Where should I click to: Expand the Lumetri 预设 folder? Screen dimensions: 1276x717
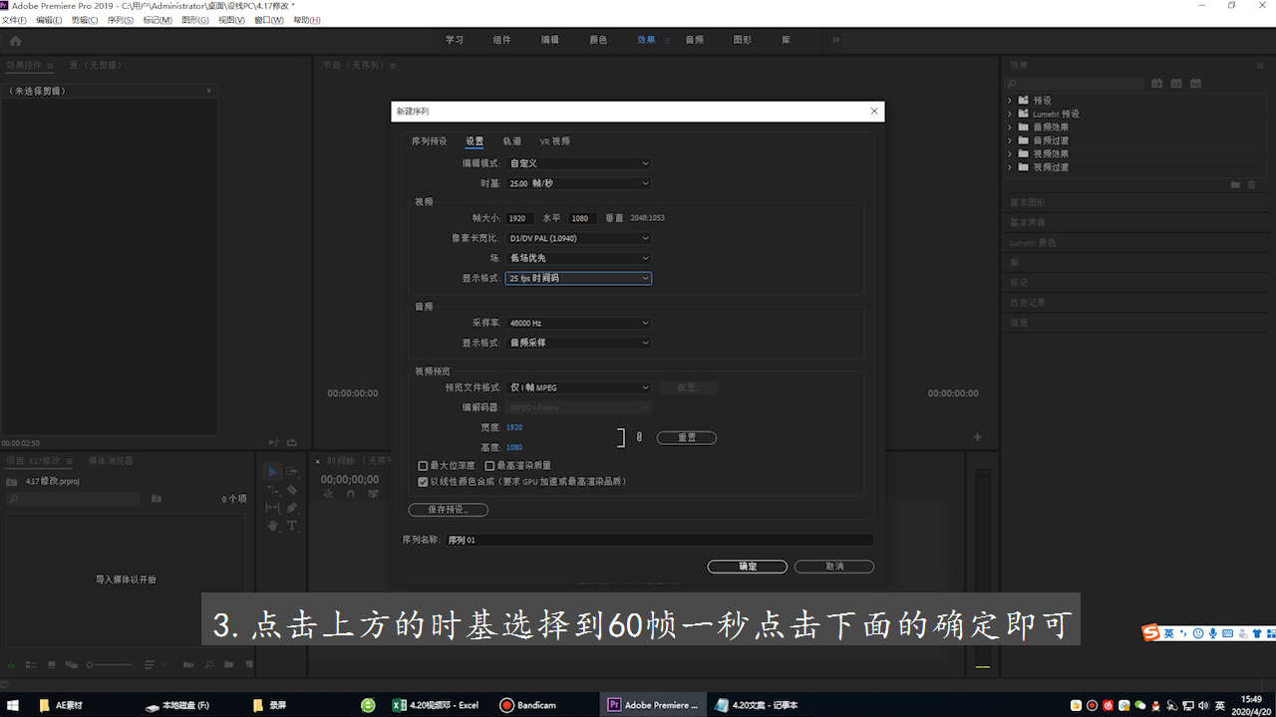pos(1010,114)
